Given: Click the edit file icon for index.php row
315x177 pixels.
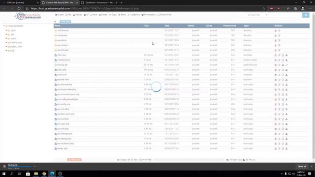Looking at the screenshot, I should 283,70.
